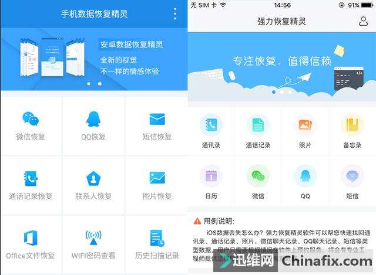Tap the 备忘录 notes icon
This screenshot has width=376, height=275.
(x=352, y=125)
